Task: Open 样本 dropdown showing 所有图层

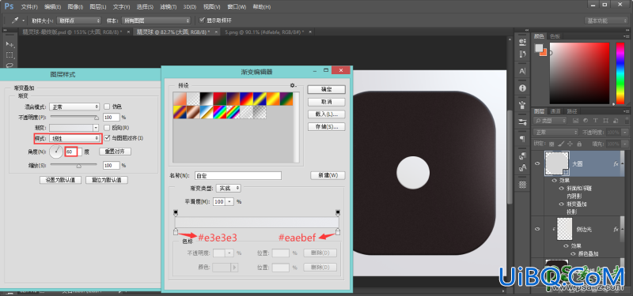Action: pyautogui.click(x=157, y=21)
